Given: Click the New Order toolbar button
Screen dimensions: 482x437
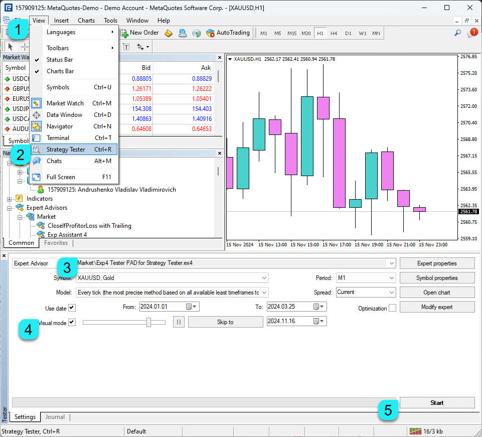Looking at the screenshot, I should coord(139,33).
